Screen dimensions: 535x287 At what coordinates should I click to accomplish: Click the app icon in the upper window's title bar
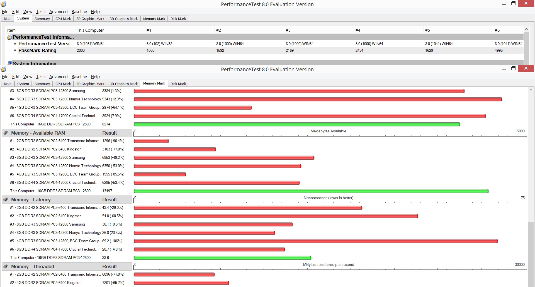[3, 4]
